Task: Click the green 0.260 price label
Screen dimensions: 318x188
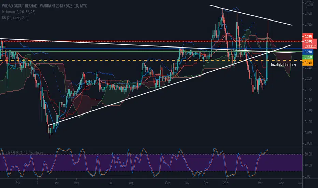Action: (308, 57)
